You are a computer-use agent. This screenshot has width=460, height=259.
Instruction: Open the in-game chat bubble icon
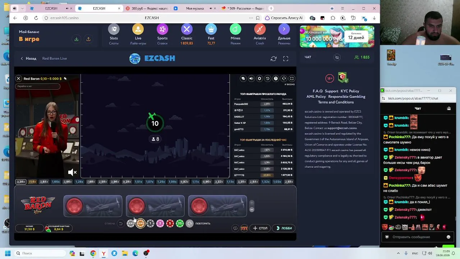[243, 78]
